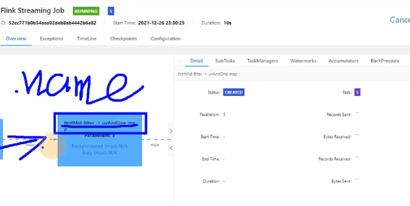Open the TimeLine tab
The image size is (410, 206).
click(x=87, y=39)
